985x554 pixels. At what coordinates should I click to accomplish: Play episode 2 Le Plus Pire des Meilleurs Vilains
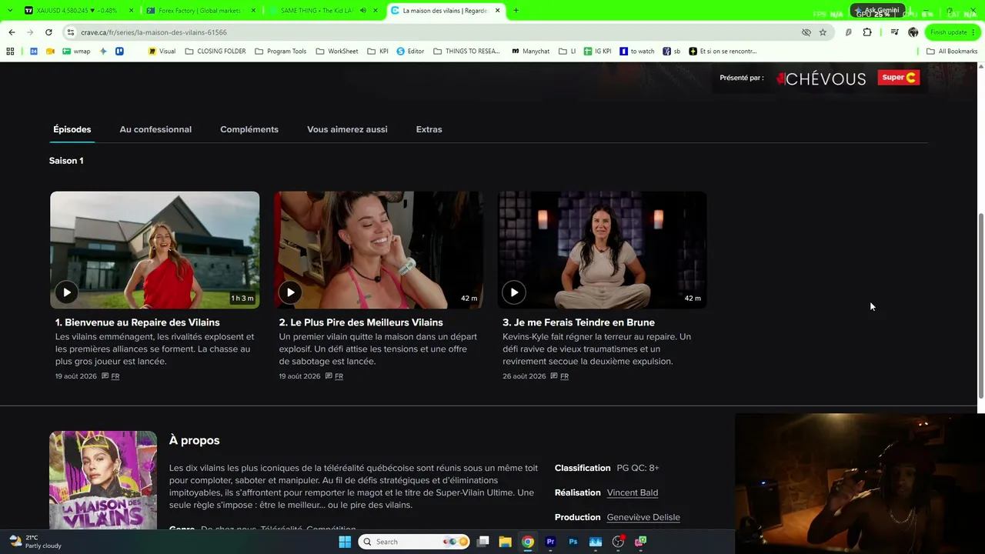(290, 292)
